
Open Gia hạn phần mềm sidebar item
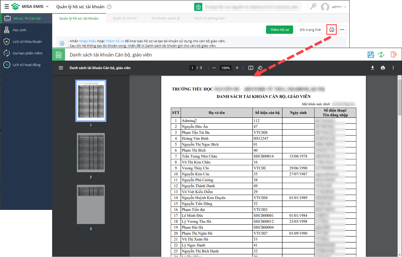pyautogui.click(x=26, y=53)
